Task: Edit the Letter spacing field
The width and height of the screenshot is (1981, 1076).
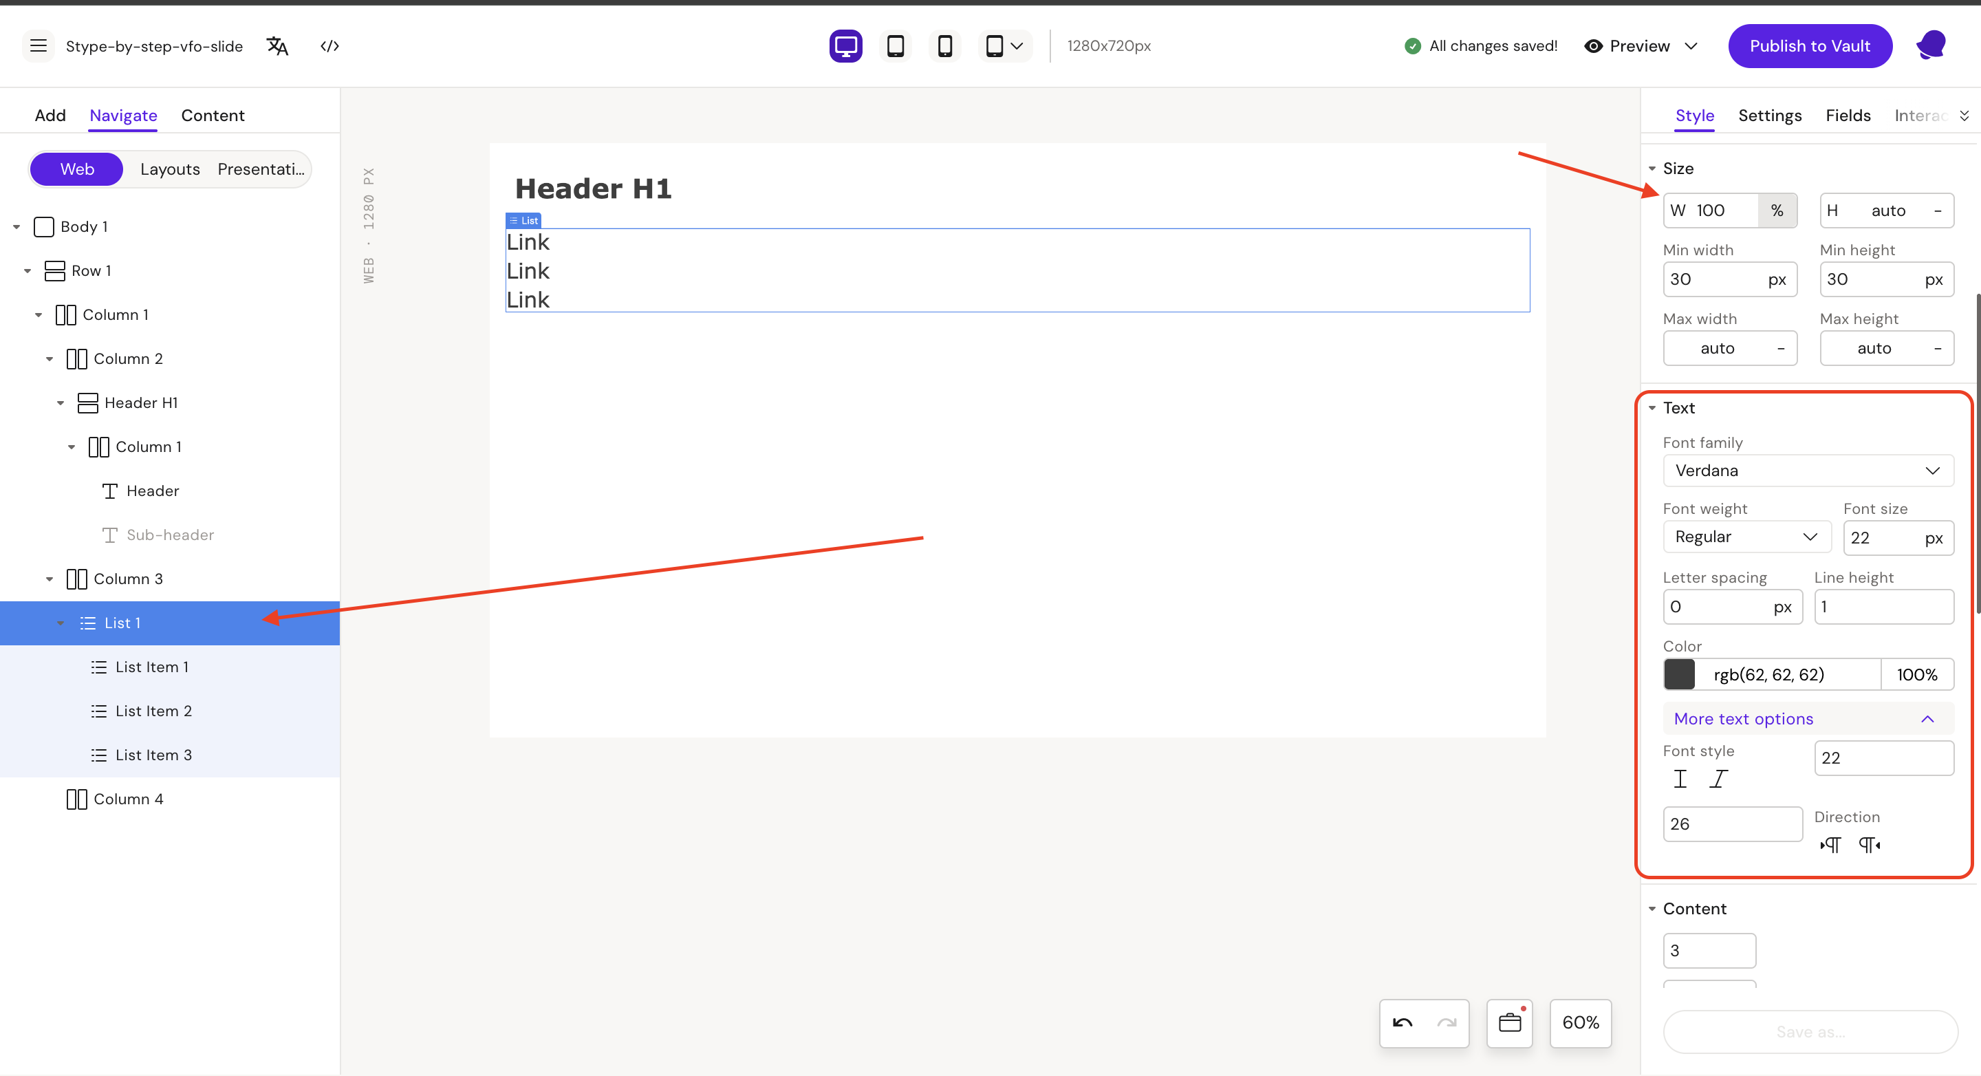Action: click(1732, 607)
